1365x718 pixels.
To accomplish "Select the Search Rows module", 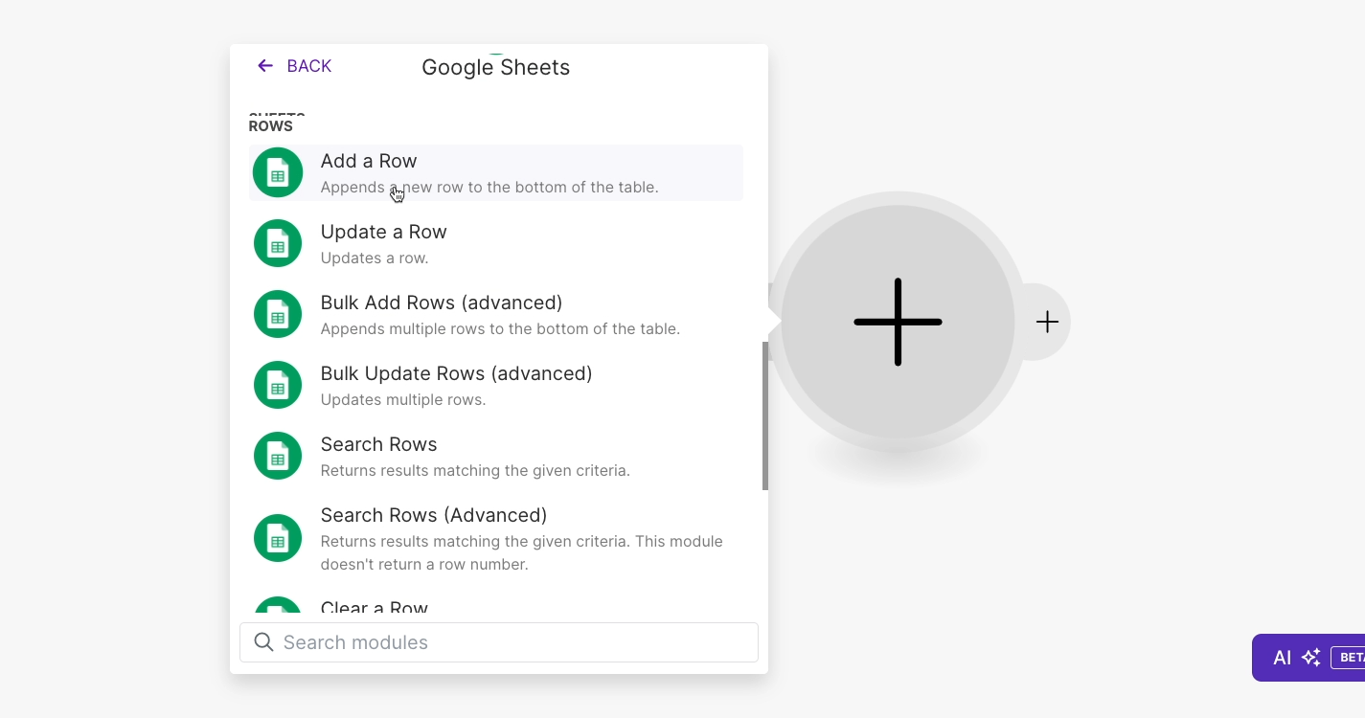I will (x=496, y=456).
